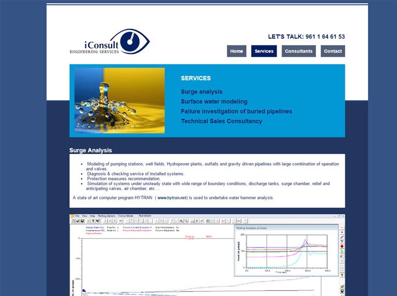The height and width of the screenshot is (296, 397).
Task: Click the New file icon in HYTRAN toolbar
Action: [x=73, y=221]
